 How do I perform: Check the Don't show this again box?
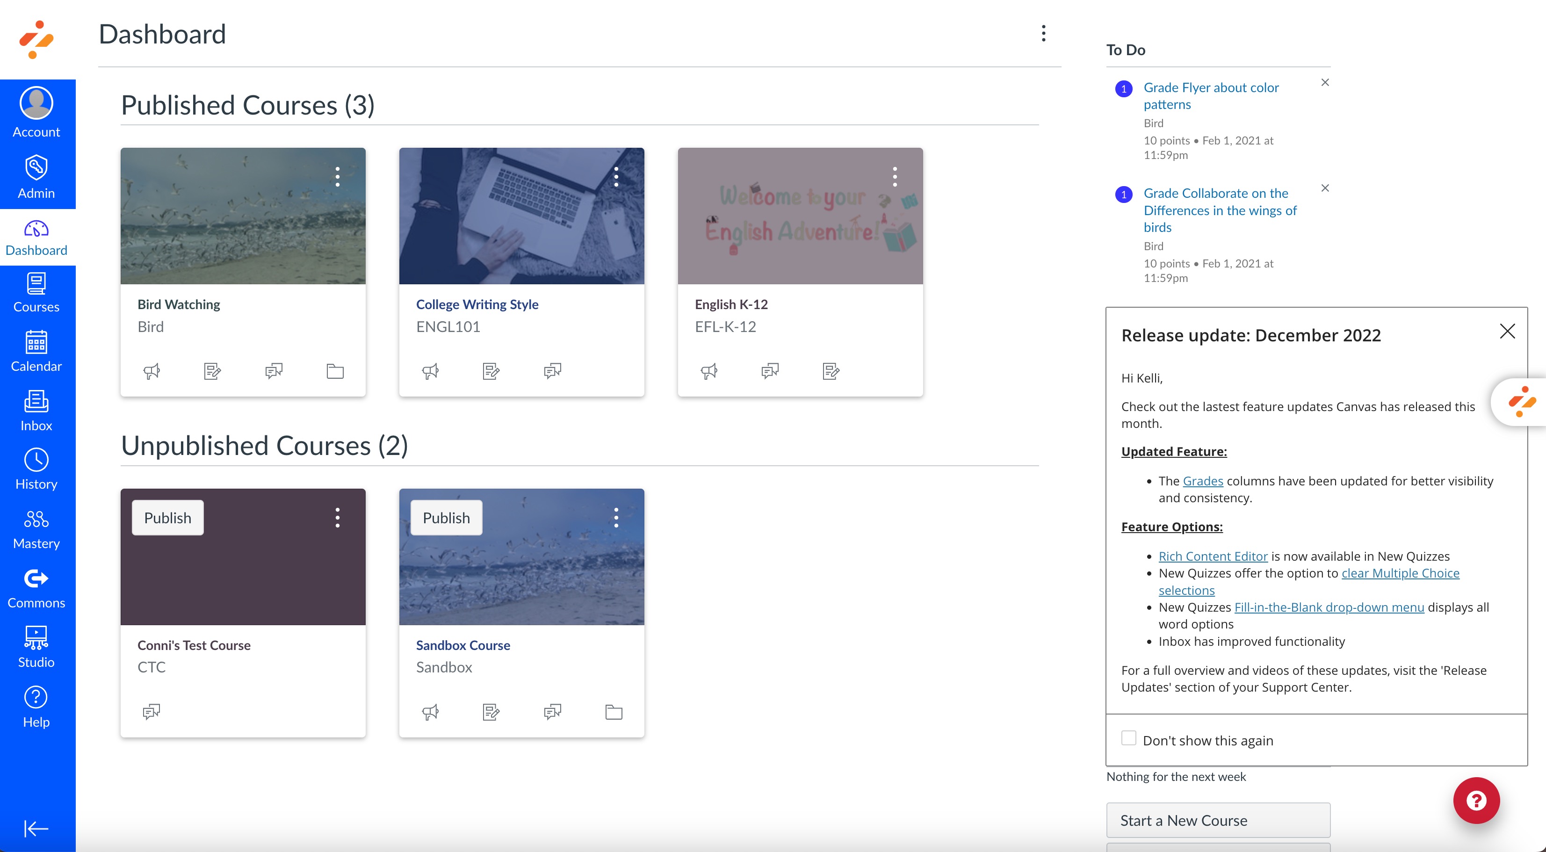(1128, 738)
